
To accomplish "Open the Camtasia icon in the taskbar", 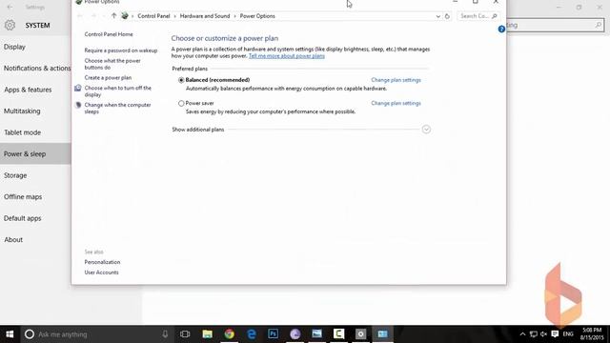I will coord(339,334).
